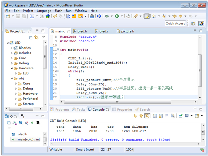The image size is (208, 156).
Task: Toggle Hide Inactive Elements hash icon
Action: (x=38, y=123)
